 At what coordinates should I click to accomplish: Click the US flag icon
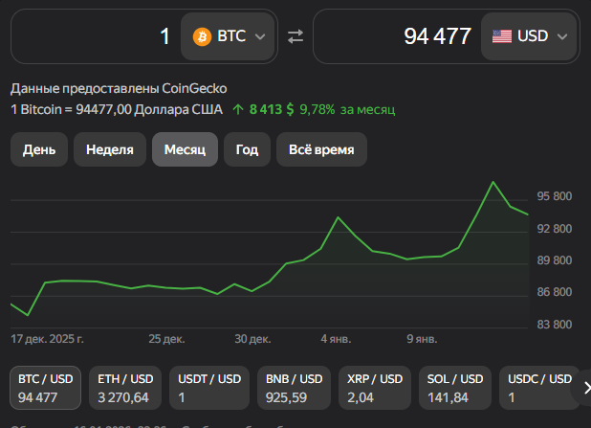click(502, 36)
